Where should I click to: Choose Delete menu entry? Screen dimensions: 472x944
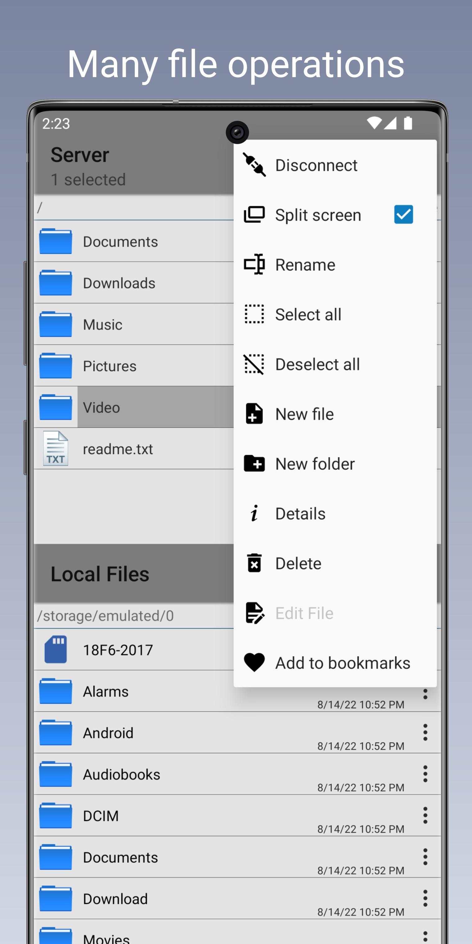(x=335, y=563)
